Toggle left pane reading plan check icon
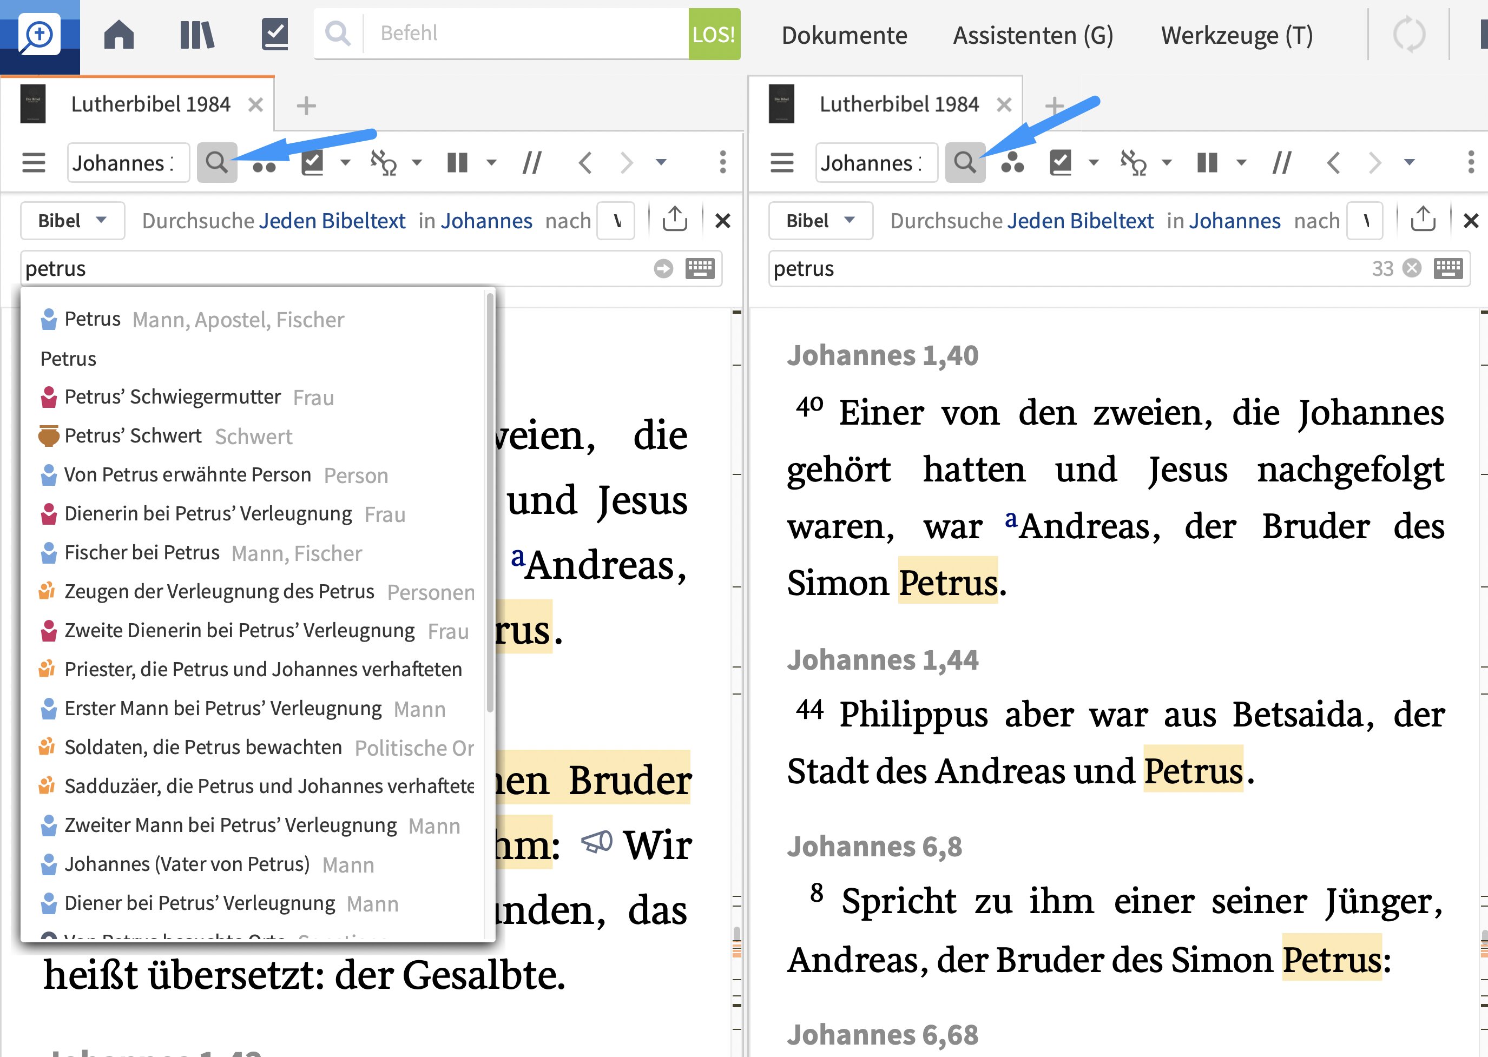Image resolution: width=1488 pixels, height=1057 pixels. pyautogui.click(x=313, y=162)
